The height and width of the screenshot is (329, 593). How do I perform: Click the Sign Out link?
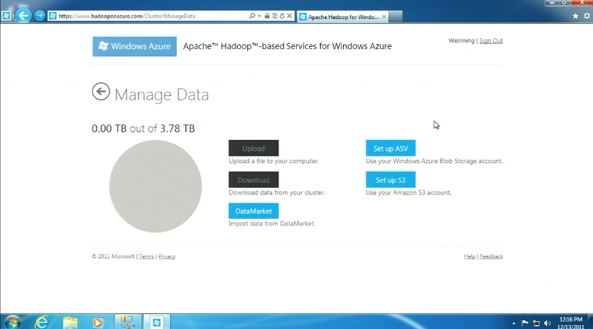pyautogui.click(x=491, y=40)
